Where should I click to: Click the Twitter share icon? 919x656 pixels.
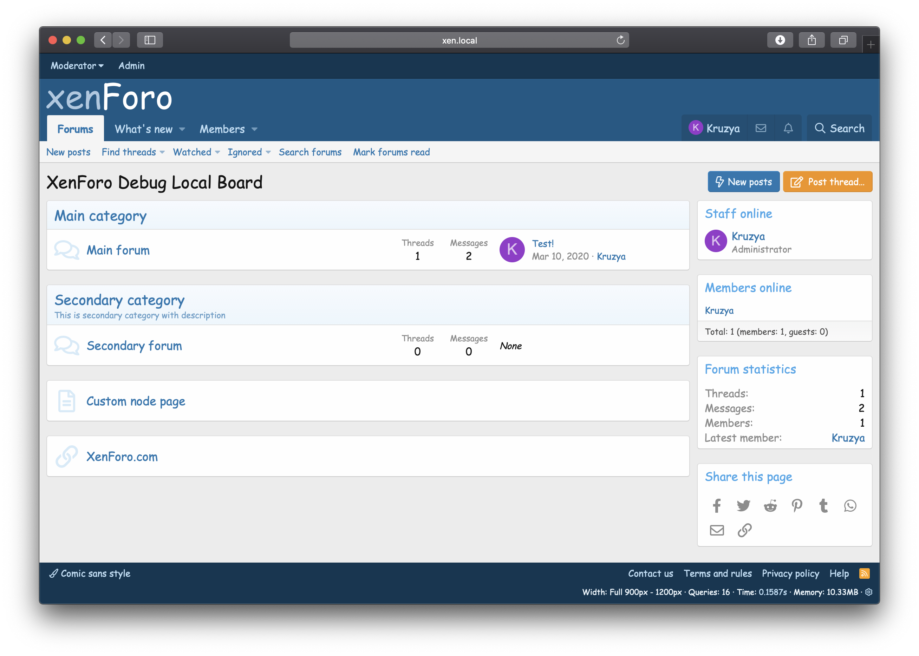click(x=743, y=505)
